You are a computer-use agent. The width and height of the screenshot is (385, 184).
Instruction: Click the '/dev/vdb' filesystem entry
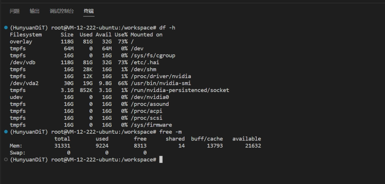(22, 62)
